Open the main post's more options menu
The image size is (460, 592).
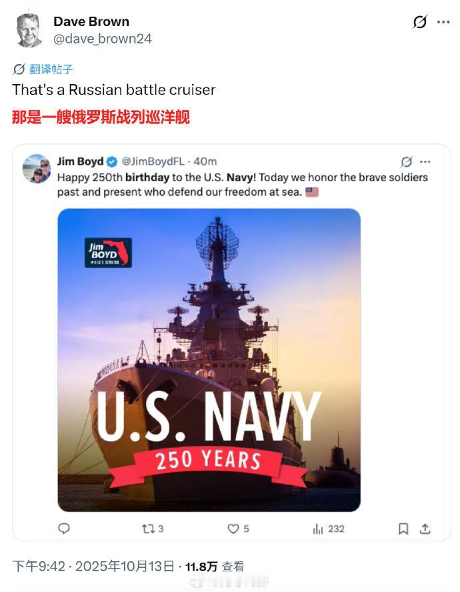click(443, 22)
